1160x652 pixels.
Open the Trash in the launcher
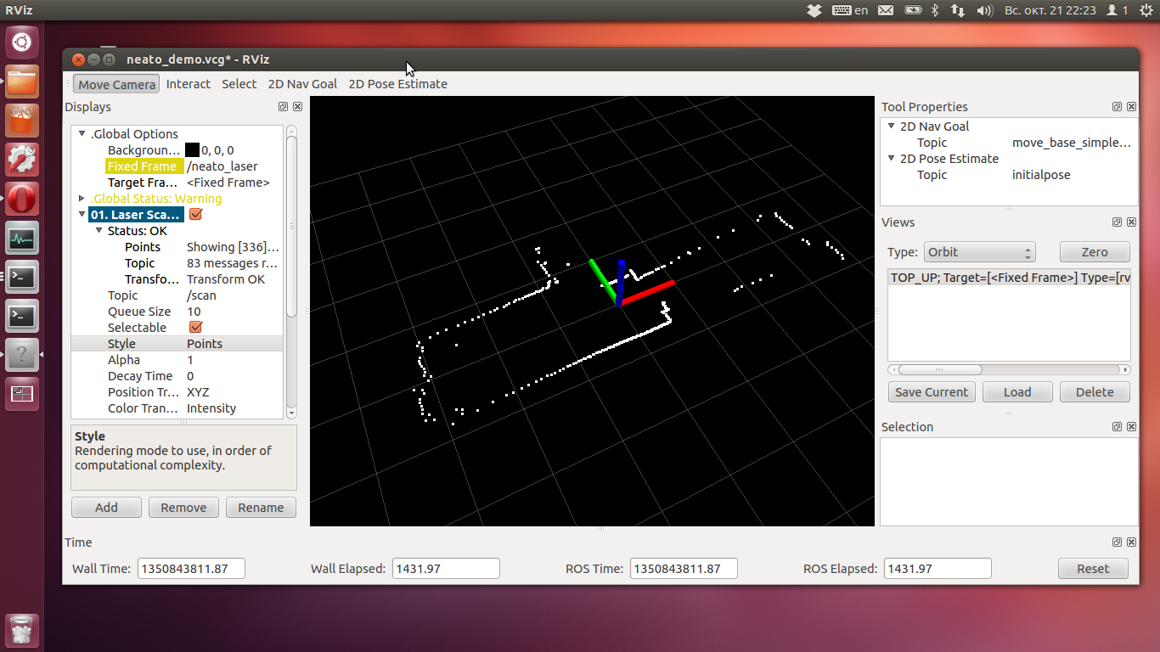(x=22, y=629)
